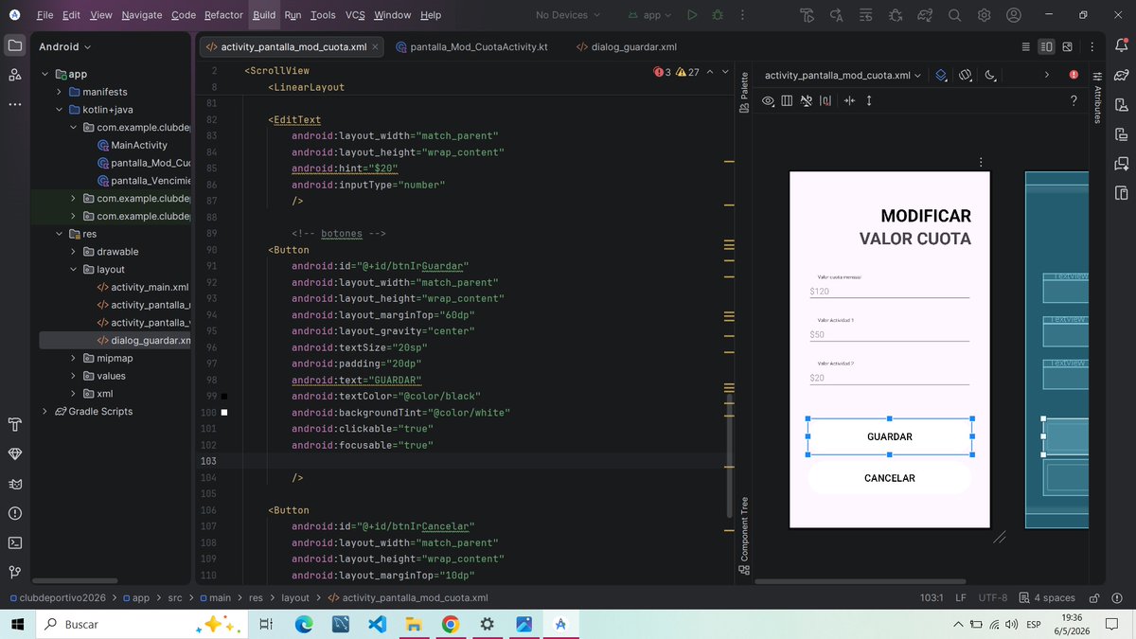The image size is (1136, 639).
Task: Click the vertical align arrows icon
Action: [x=869, y=101]
